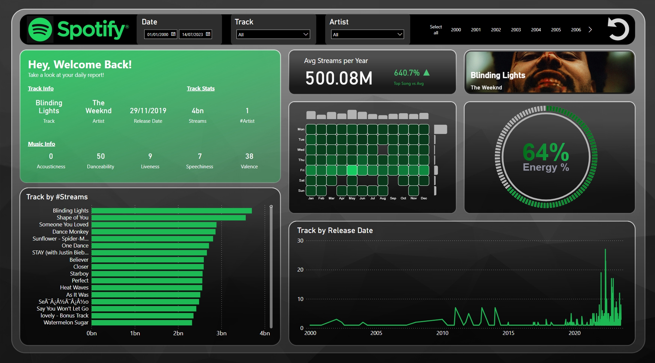The height and width of the screenshot is (363, 655).
Task: Open the Music Info link
Action: (41, 144)
